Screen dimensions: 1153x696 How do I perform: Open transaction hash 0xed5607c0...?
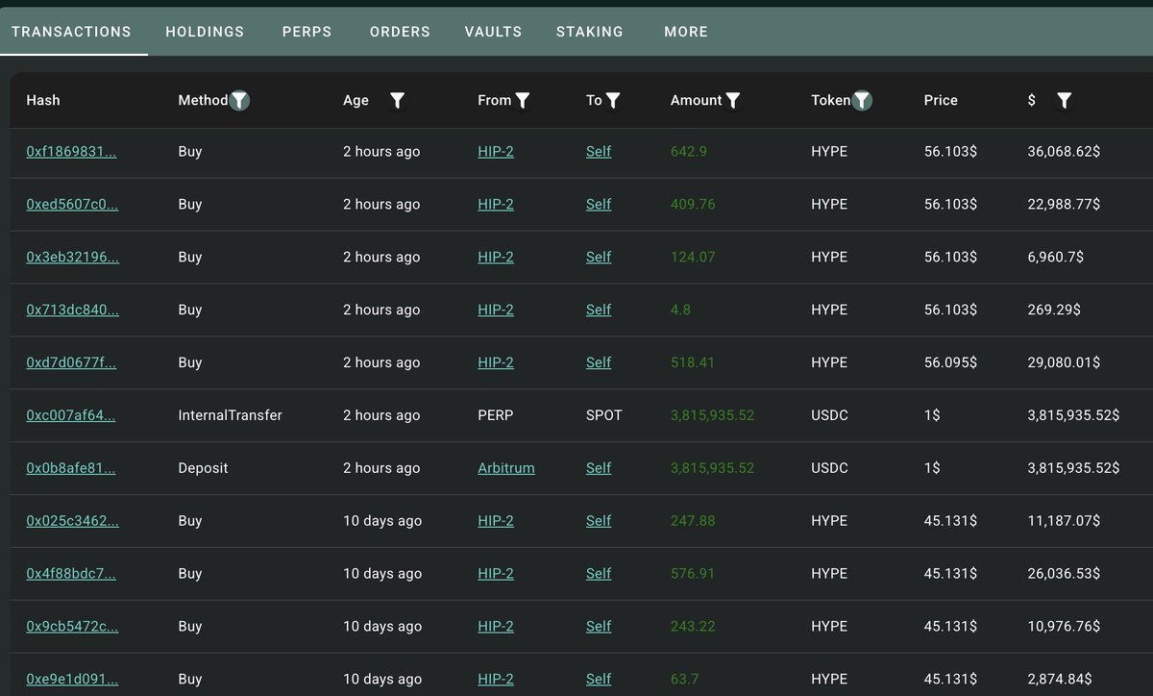coord(72,205)
